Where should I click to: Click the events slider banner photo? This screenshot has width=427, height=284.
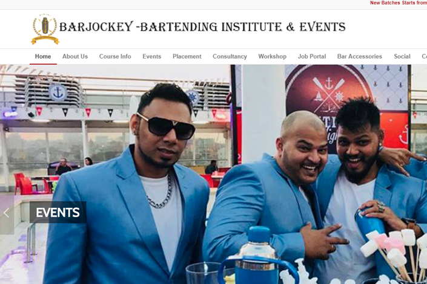click(213, 174)
